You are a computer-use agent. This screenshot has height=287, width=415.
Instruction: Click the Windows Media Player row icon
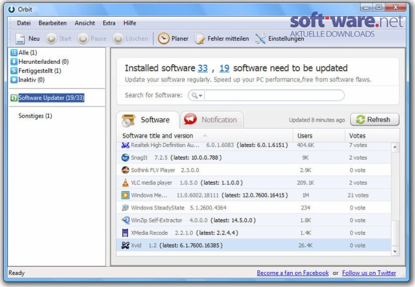(125, 195)
